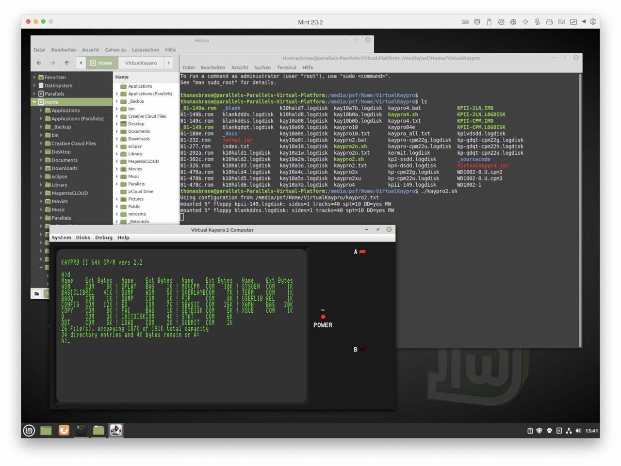The height and width of the screenshot is (466, 621).
Task: Click the red Kaypro POWER indicator
Action: [323, 317]
